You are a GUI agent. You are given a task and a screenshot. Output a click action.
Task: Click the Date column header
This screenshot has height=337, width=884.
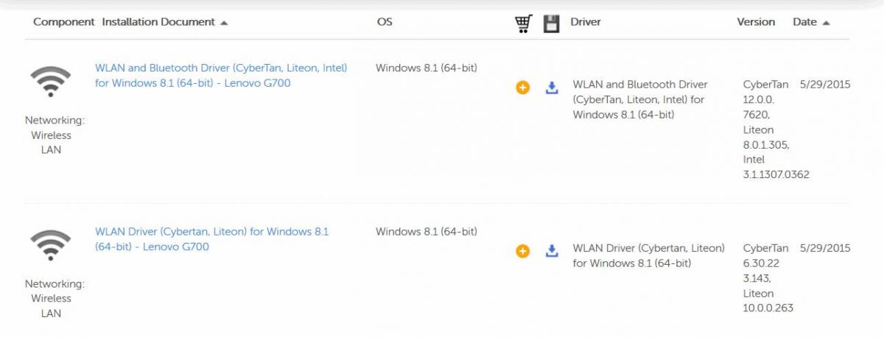804,22
